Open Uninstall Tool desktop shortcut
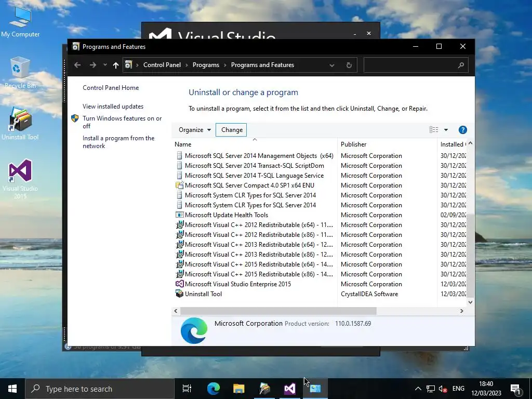 [x=20, y=124]
